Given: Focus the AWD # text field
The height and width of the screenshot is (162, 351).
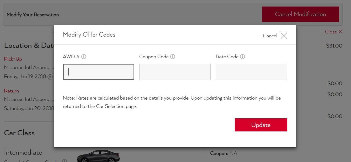Looking at the screenshot, I should click(99, 72).
